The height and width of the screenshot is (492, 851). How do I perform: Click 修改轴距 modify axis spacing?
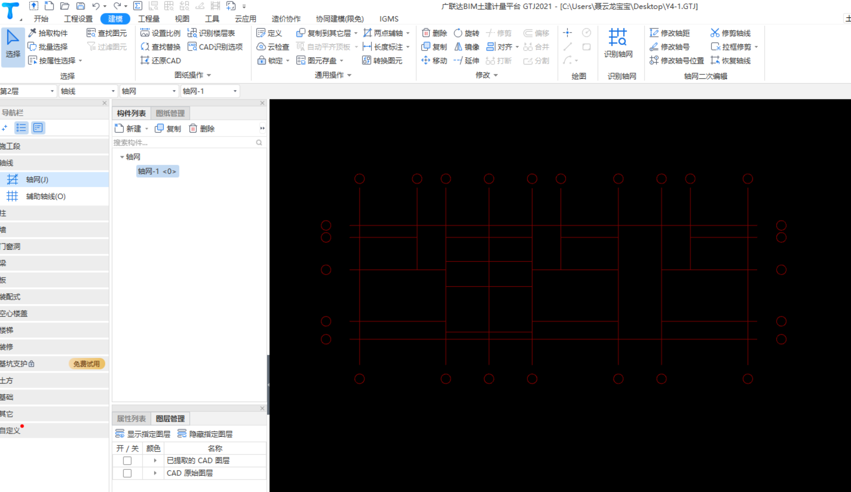(x=669, y=33)
